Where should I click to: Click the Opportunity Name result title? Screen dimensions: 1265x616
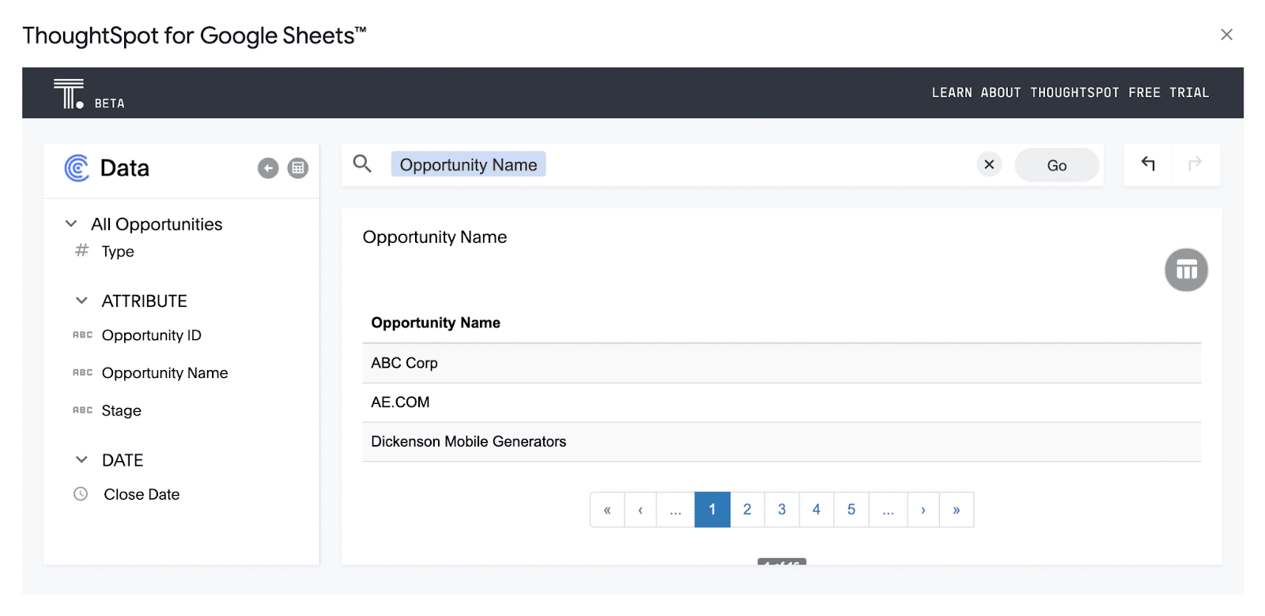pos(435,237)
